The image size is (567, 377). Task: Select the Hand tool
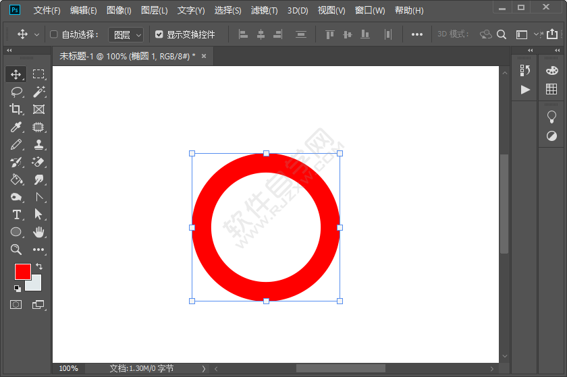[38, 232]
